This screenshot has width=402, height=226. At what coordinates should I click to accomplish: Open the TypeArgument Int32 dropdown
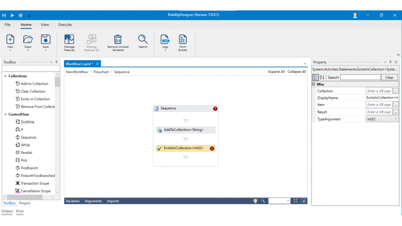pos(395,119)
